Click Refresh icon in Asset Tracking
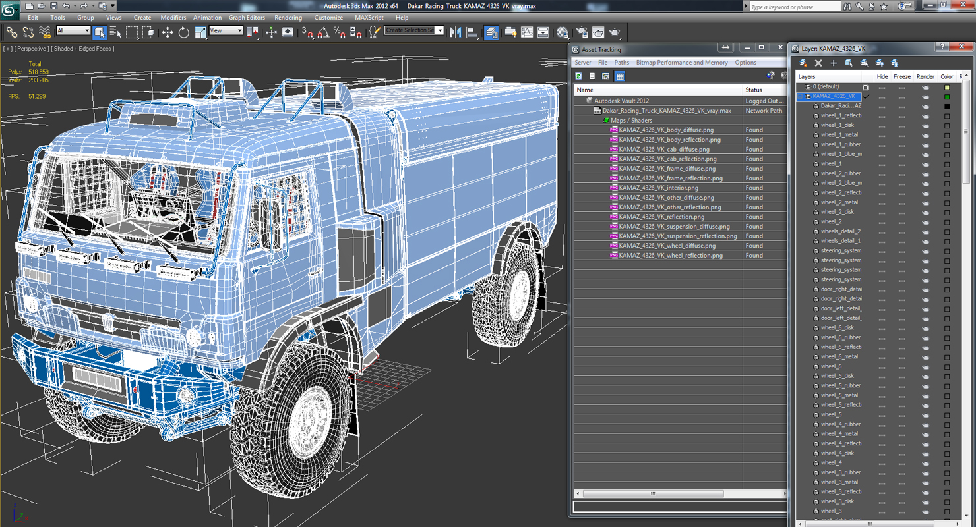The height and width of the screenshot is (527, 976). point(578,76)
